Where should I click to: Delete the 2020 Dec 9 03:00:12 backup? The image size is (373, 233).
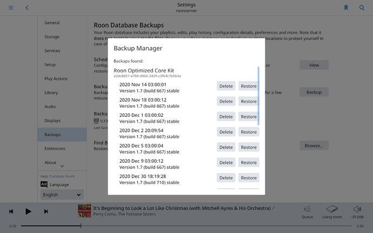(x=226, y=163)
